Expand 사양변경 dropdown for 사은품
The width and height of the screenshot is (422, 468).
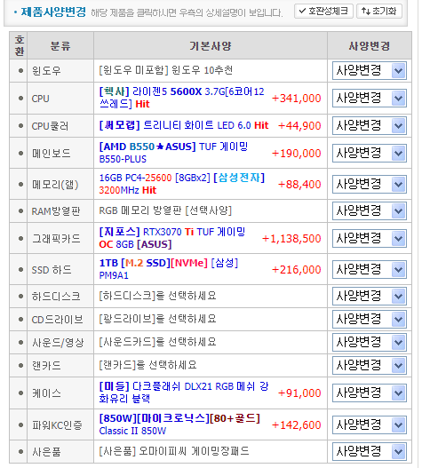(369, 451)
